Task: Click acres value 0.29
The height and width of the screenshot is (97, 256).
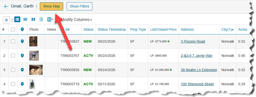Action: tap(242, 84)
